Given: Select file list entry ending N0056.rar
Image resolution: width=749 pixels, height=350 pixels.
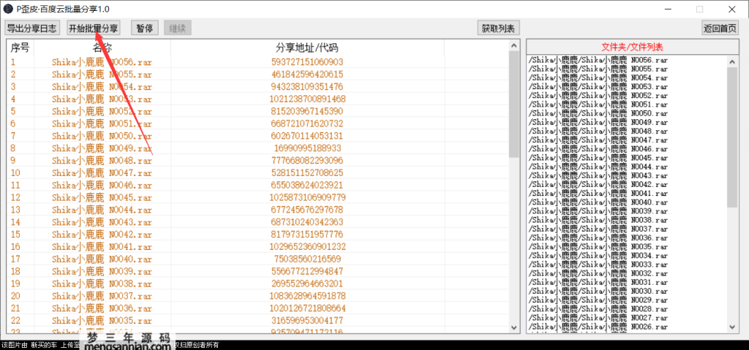Looking at the screenshot, I should click(x=598, y=60).
